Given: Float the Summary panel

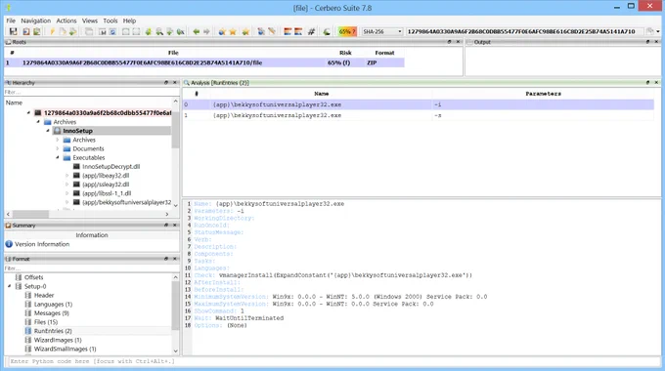Looking at the screenshot, I should [166, 226].
